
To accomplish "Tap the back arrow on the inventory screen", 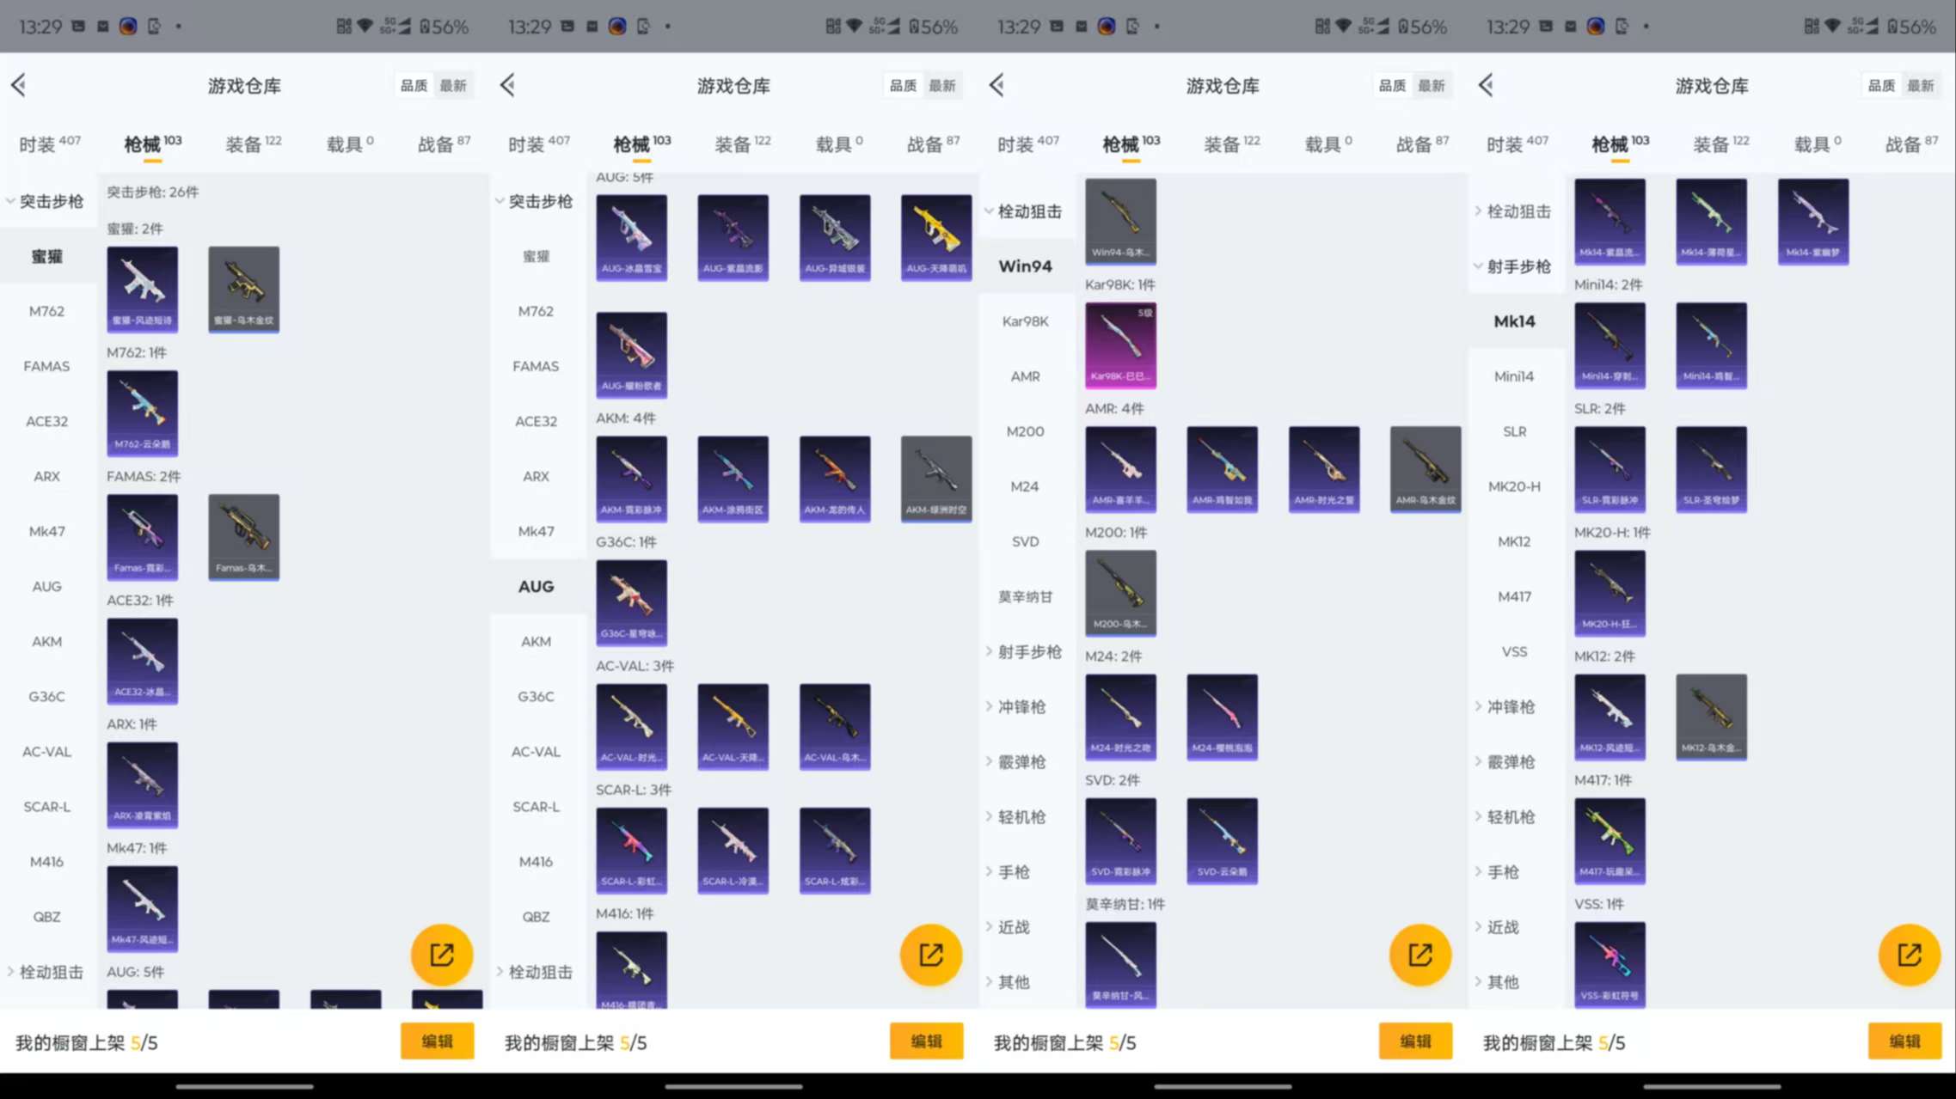I will (18, 84).
